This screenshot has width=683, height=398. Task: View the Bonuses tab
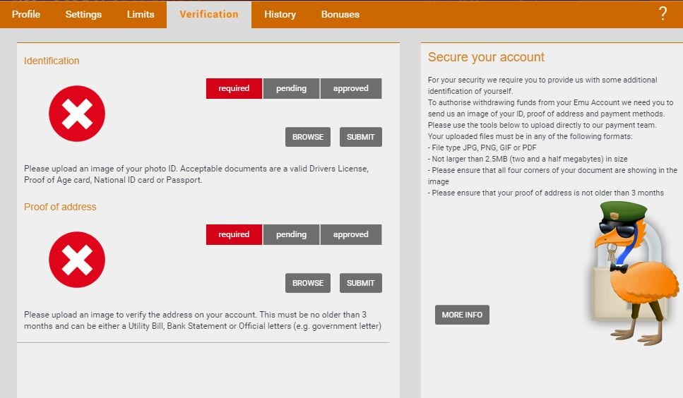point(340,14)
